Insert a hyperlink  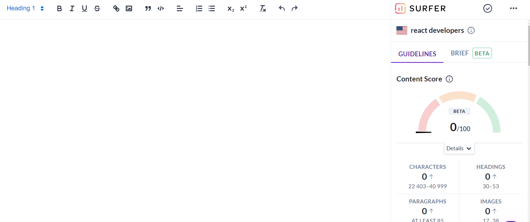tap(116, 9)
